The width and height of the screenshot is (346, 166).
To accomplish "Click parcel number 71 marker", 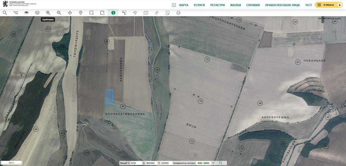I will (x=192, y=141).
